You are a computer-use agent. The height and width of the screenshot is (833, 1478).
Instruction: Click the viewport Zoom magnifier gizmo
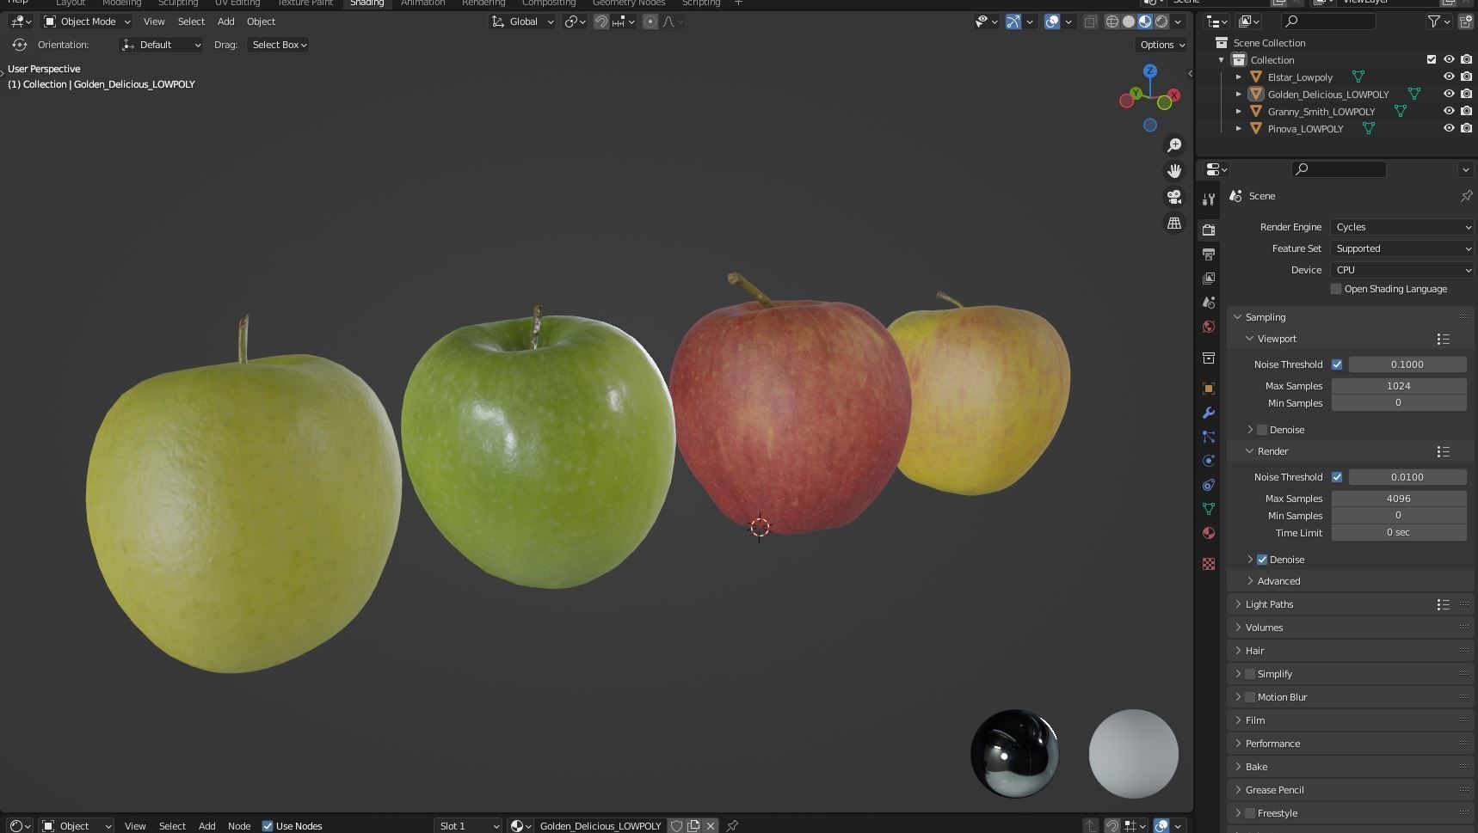coord(1173,145)
